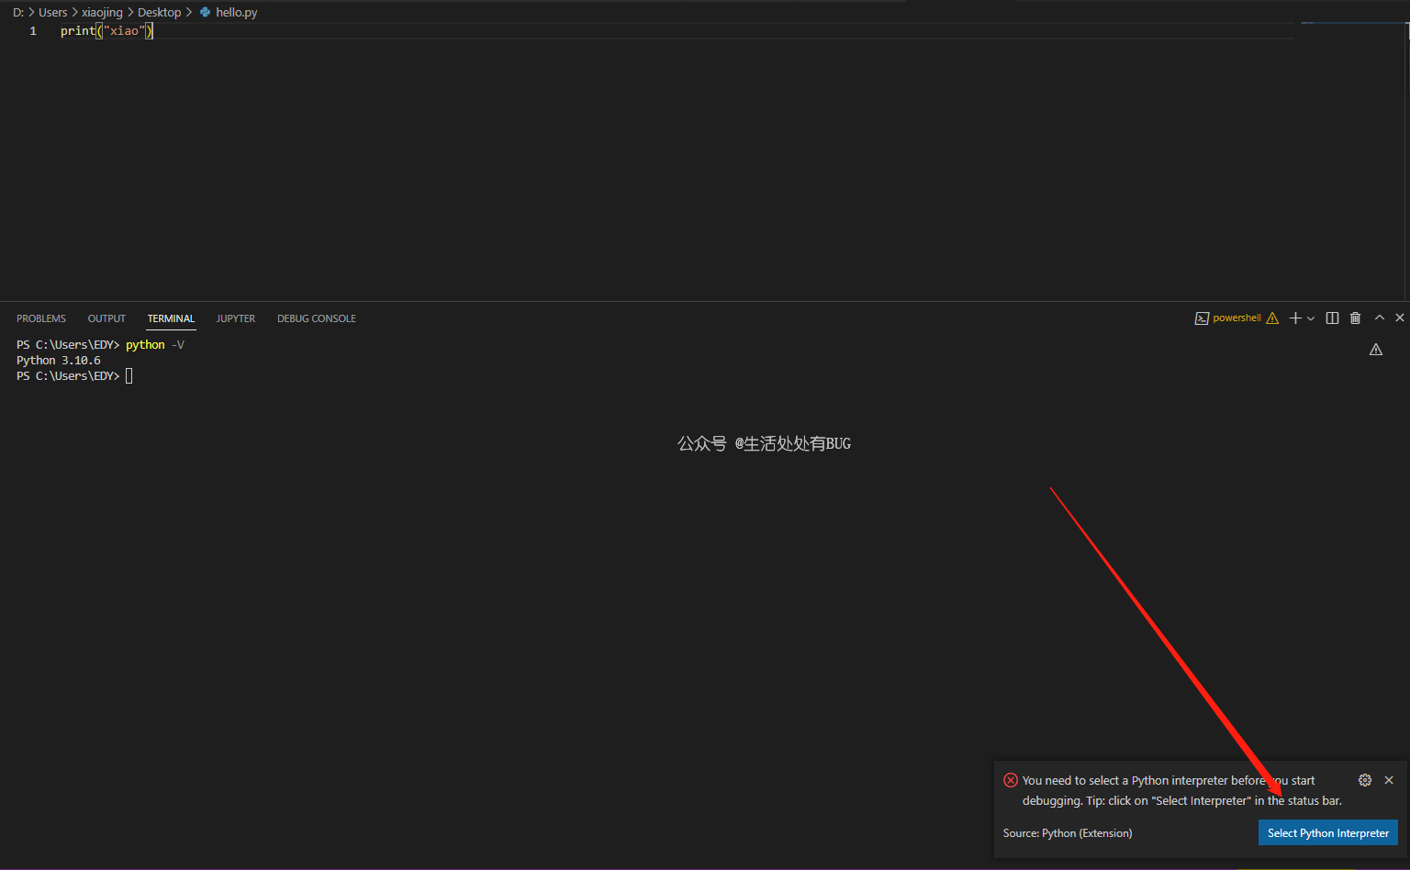Select the TERMINAL tab
This screenshot has width=1410, height=870.
pyautogui.click(x=171, y=318)
